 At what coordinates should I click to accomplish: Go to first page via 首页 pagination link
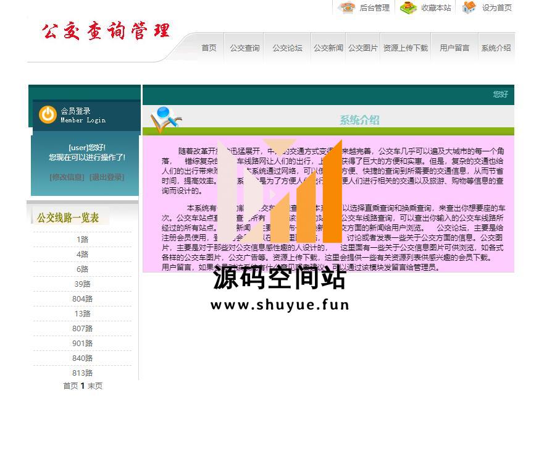tap(70, 386)
